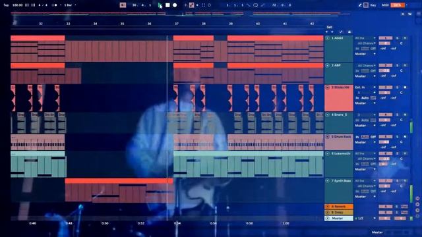Open the 1/2 output dropdown on Master track
The image size is (422, 237).
365,219
